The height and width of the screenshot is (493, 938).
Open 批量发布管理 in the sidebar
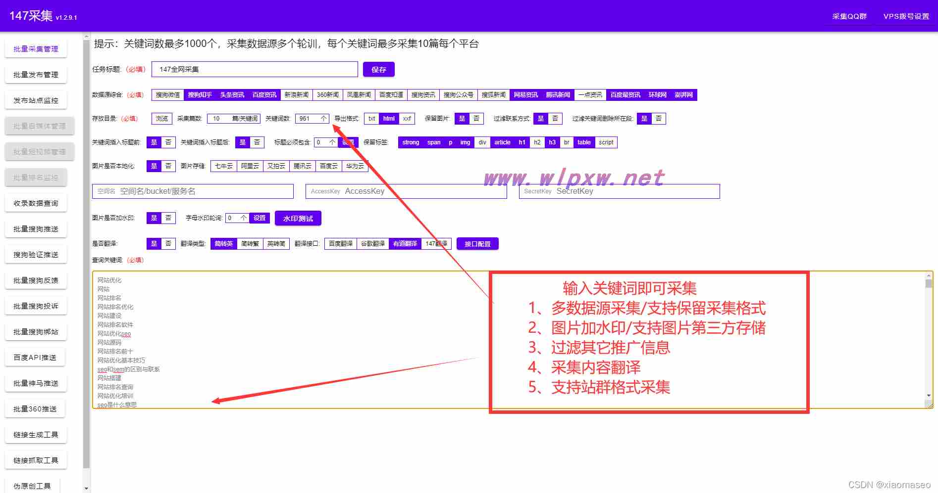tap(36, 75)
